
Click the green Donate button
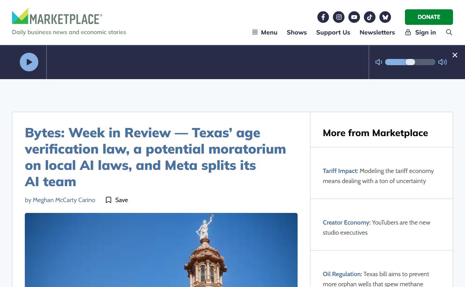429,17
